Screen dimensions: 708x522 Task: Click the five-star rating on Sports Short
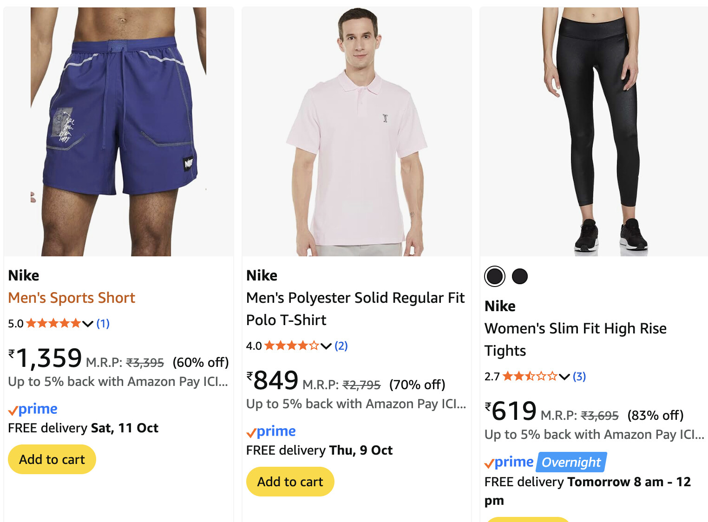[53, 323]
